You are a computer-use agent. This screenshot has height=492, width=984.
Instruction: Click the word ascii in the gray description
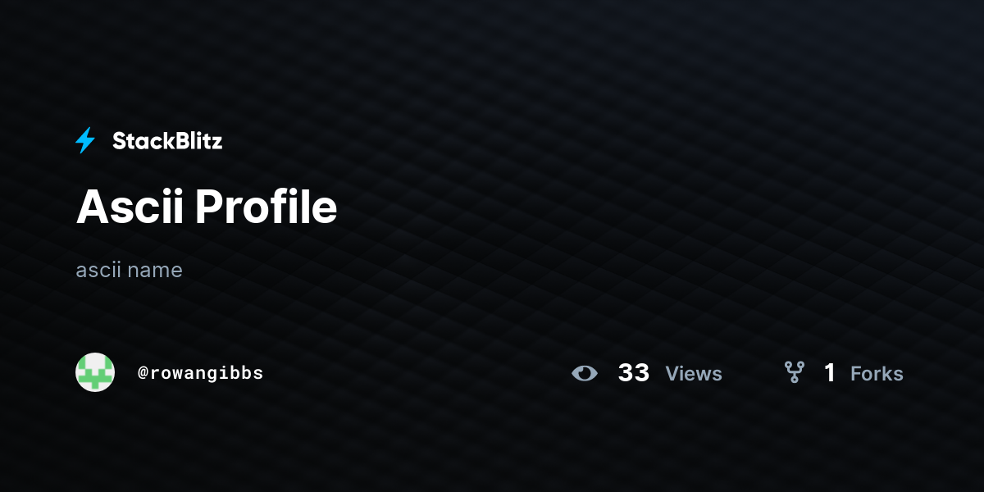[x=99, y=270]
